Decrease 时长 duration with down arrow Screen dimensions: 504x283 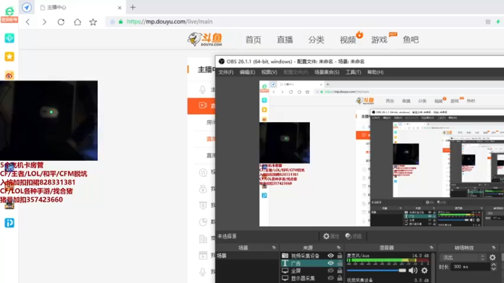click(494, 269)
